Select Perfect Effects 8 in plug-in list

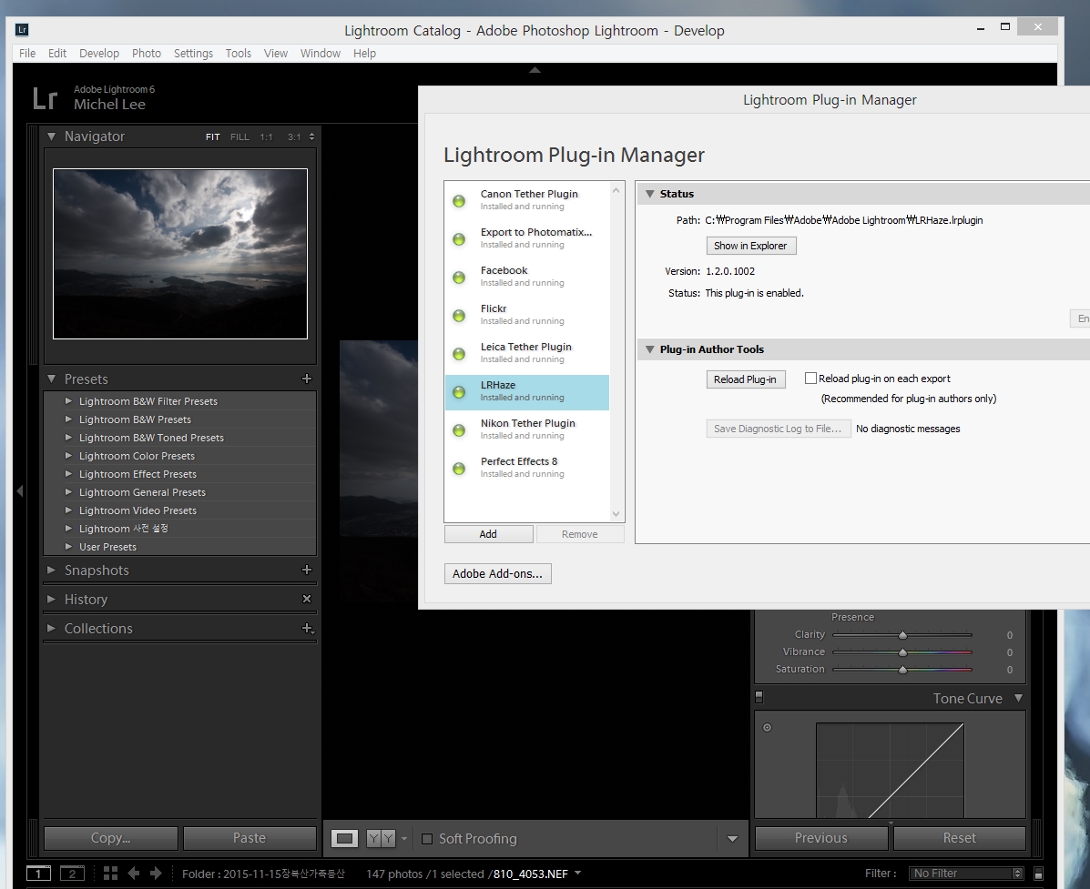pos(519,467)
